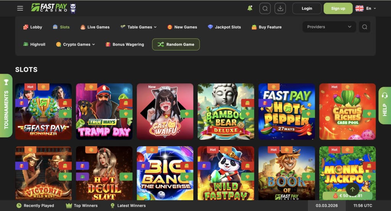Open New Games category
This screenshot has width=391, height=211.
click(182, 27)
